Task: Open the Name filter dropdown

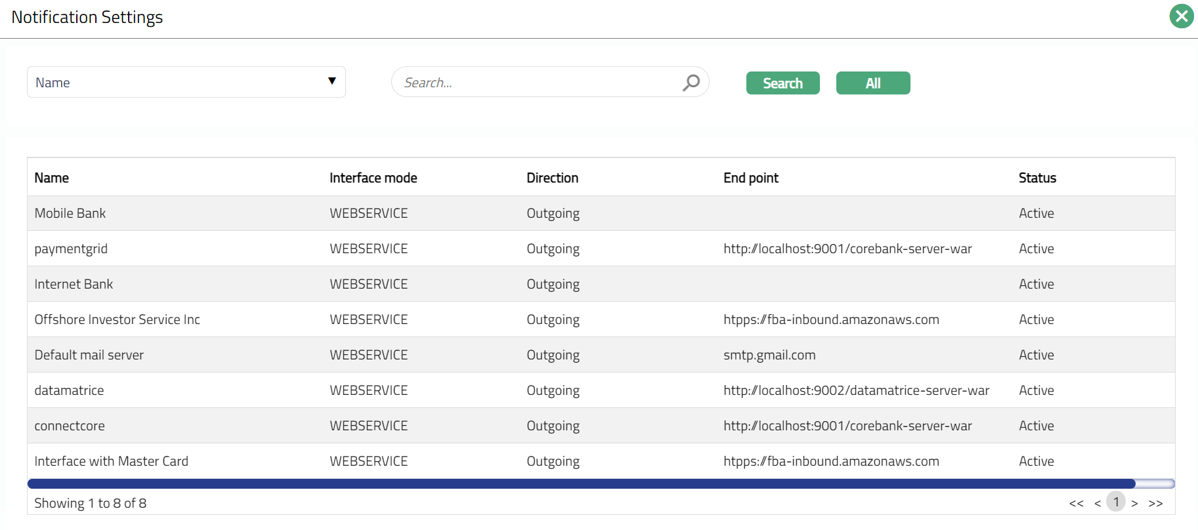Action: click(x=186, y=83)
